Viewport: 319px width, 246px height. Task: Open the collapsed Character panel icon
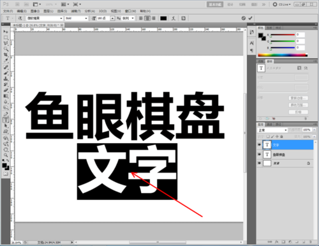point(251,43)
